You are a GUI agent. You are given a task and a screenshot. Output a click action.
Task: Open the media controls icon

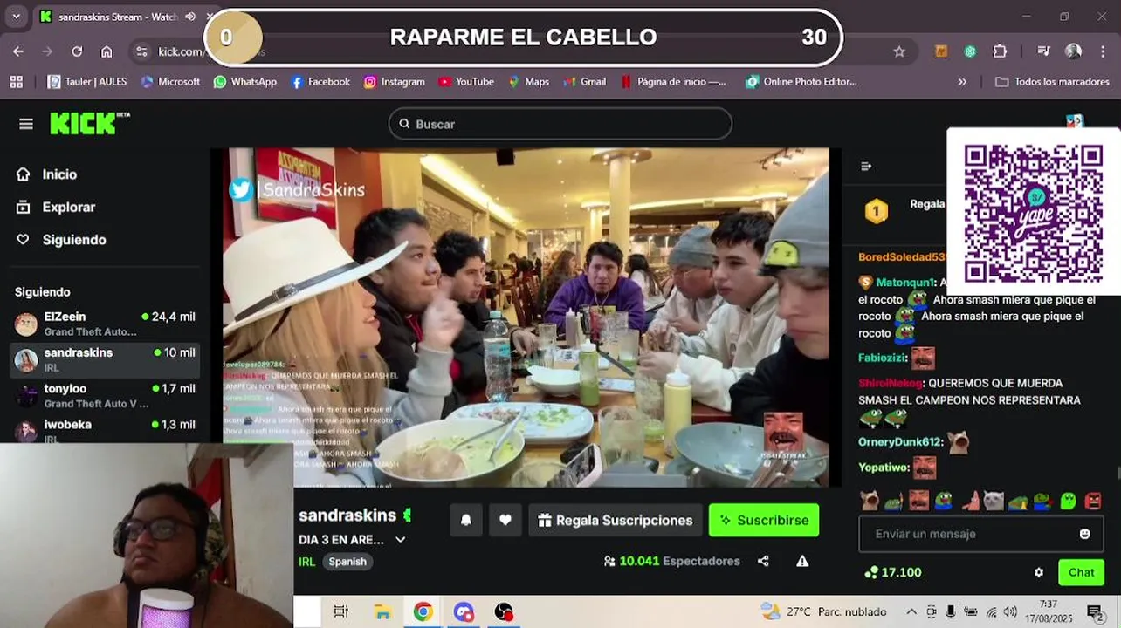[x=1043, y=51]
